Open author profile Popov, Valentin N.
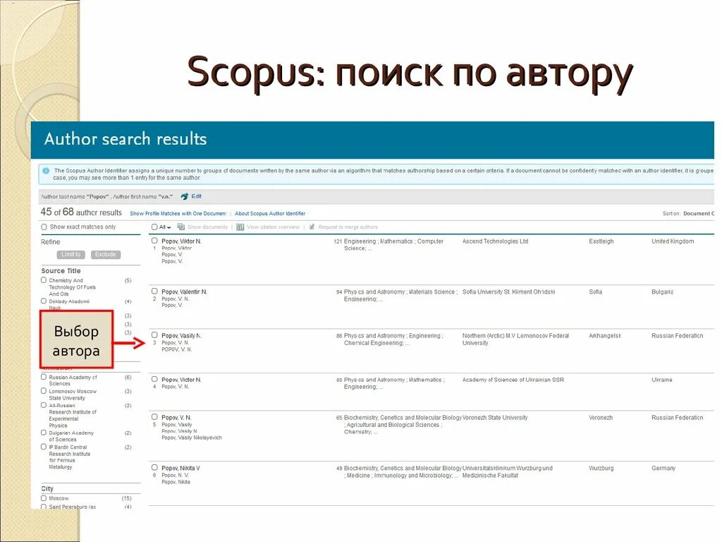Viewport: 722px width, 542px height. tap(184, 291)
